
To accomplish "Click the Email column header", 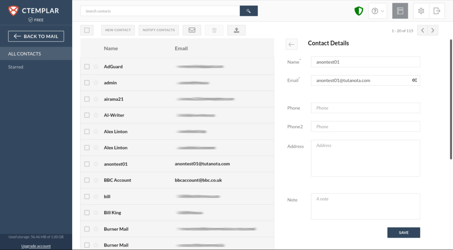I will [181, 48].
